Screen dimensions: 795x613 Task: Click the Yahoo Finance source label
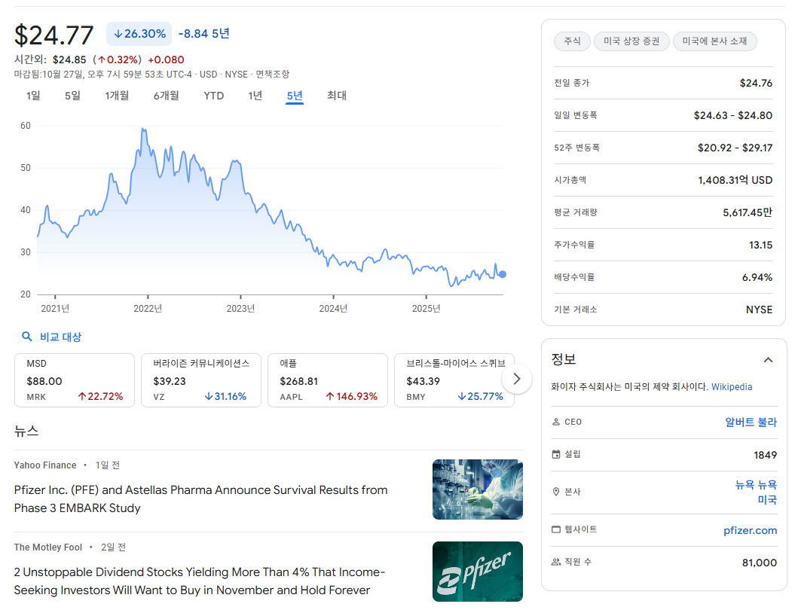point(45,465)
